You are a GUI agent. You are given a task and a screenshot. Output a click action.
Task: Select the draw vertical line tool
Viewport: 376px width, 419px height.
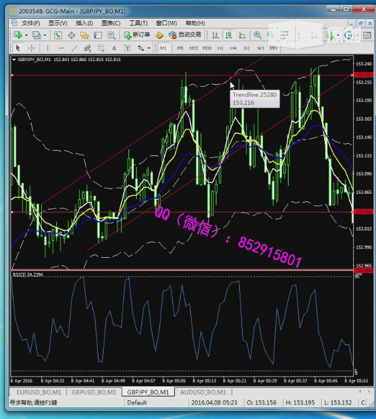click(48, 48)
